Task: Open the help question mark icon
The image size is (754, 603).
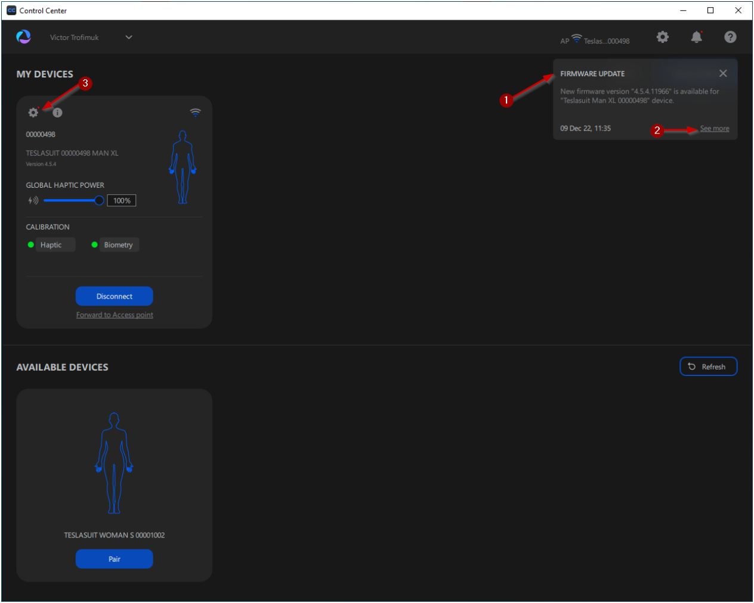Action: tap(730, 37)
